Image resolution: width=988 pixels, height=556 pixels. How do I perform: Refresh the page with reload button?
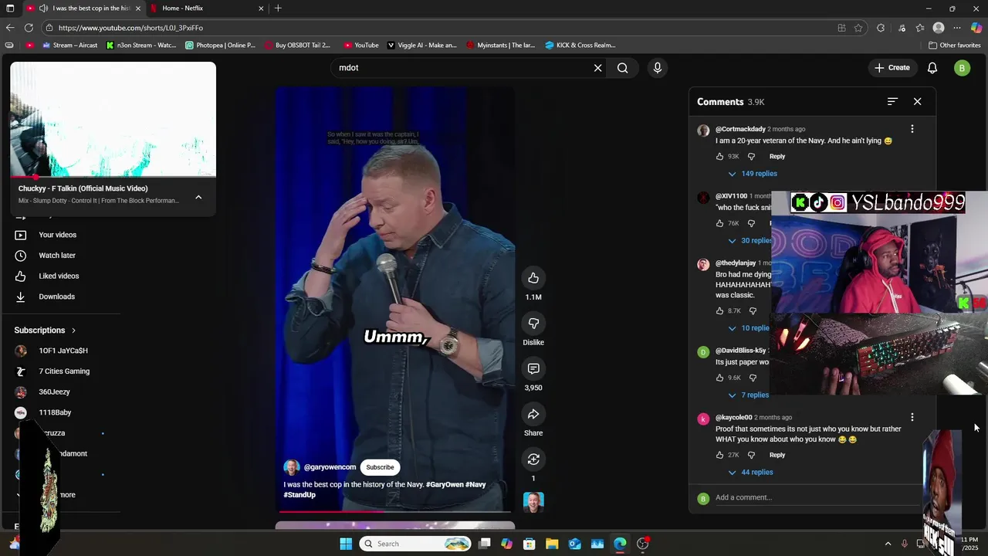coord(29,28)
